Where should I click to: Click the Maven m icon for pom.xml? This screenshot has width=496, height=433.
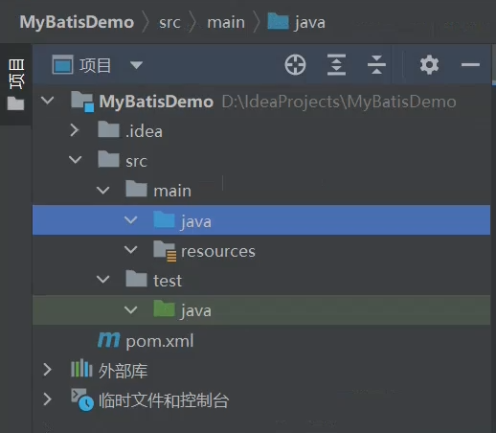(109, 340)
